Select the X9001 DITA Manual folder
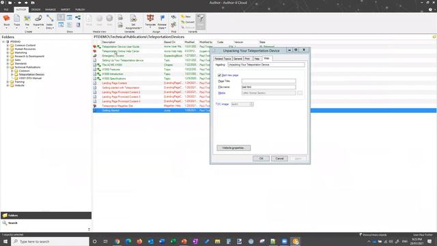 [x=30, y=78]
